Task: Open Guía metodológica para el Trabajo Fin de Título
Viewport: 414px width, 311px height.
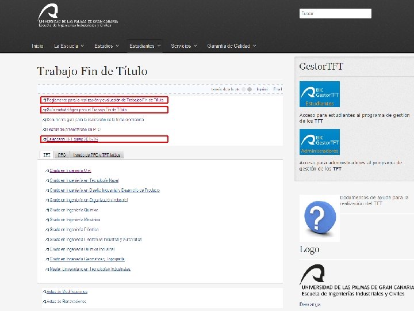Action: pyautogui.click(x=87, y=110)
